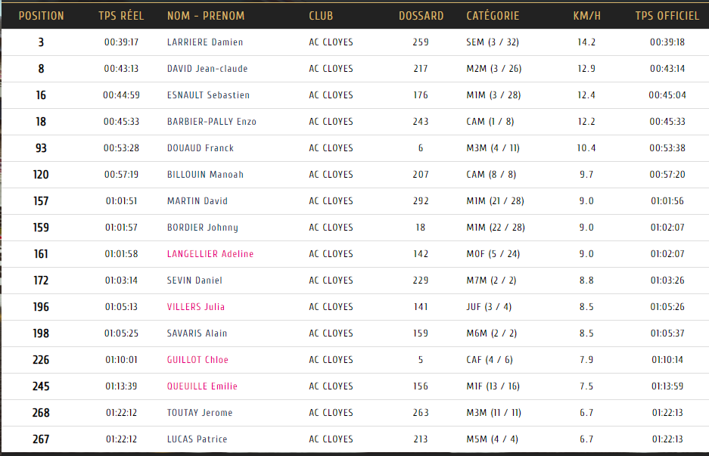This screenshot has width=709, height=456.
Task: Click the CATÉGORIE column header
Action: pyautogui.click(x=493, y=16)
